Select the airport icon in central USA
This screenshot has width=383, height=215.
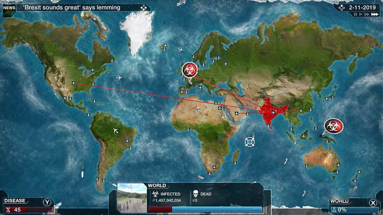tap(73, 83)
